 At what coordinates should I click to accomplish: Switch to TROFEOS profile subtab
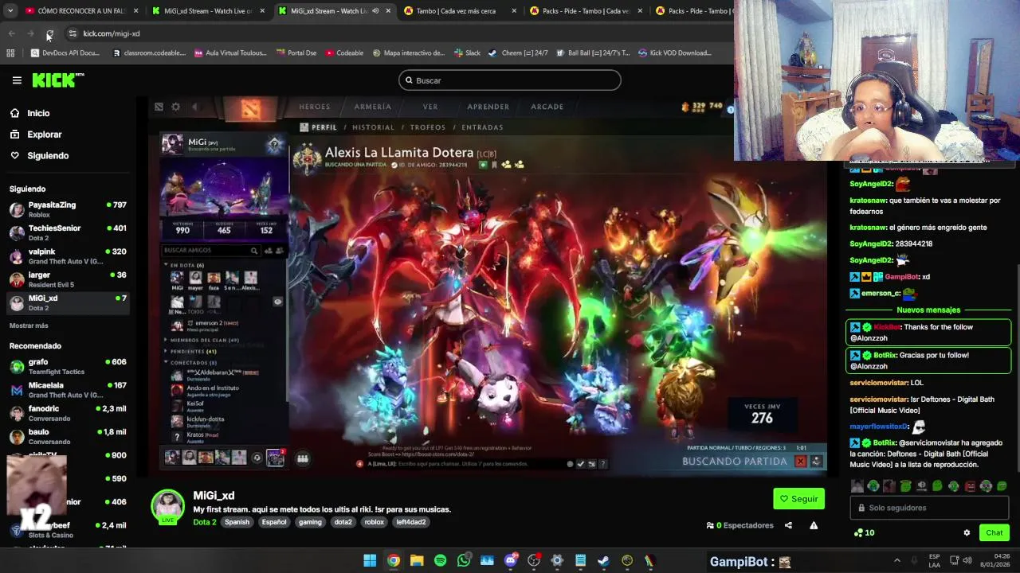tap(428, 127)
